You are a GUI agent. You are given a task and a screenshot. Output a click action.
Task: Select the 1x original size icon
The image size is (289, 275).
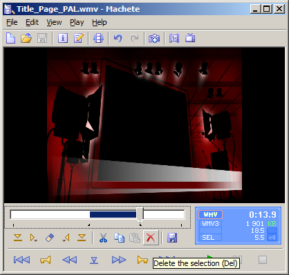click(x=174, y=38)
